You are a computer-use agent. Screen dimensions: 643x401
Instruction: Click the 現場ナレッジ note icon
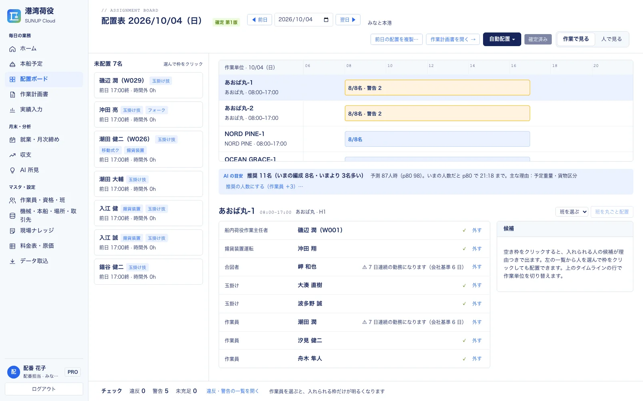point(12,231)
